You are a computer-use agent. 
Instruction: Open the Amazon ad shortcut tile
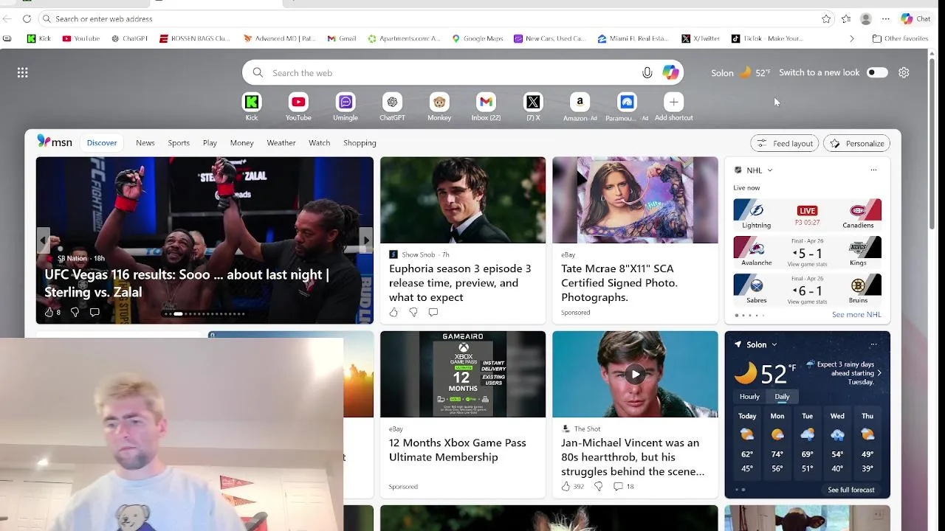[x=580, y=102]
